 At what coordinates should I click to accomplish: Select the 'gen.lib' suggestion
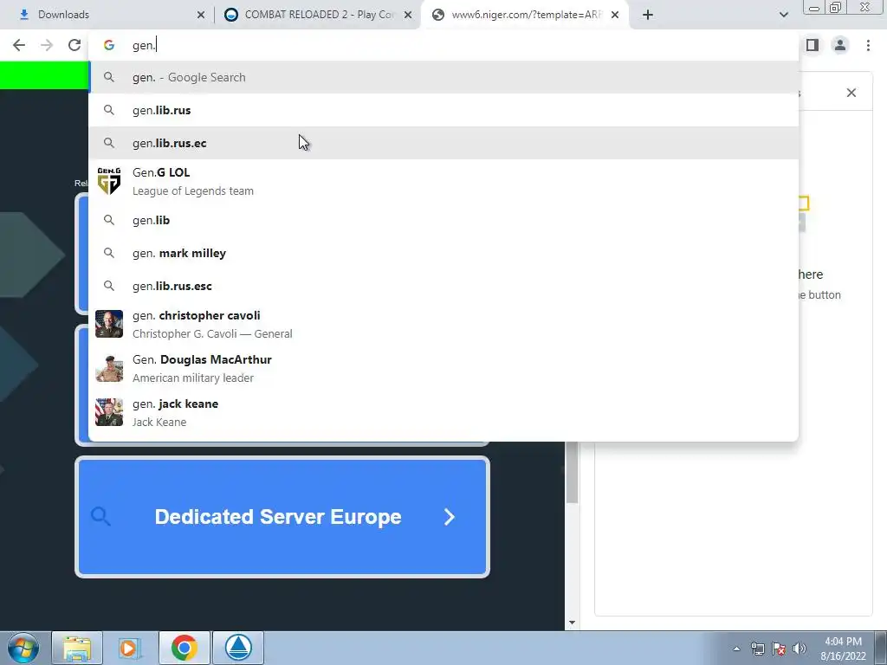click(443, 220)
